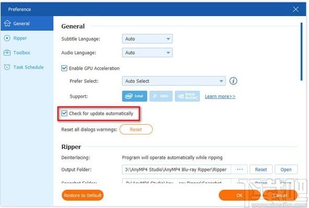Screen dimensions: 309x208
Task: Click the Task Schedule clock icon
Action: tap(7, 67)
